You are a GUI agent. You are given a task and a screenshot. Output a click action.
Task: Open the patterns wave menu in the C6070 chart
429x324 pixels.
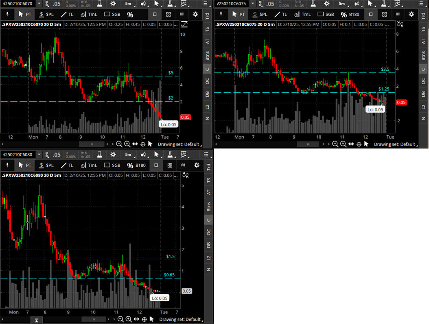(184, 4)
